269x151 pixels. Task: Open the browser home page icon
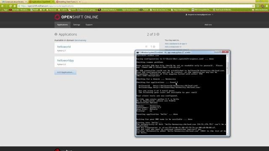[15, 6]
